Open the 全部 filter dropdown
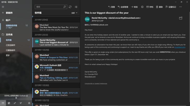The height and width of the screenshot is (106, 190). click(74, 13)
